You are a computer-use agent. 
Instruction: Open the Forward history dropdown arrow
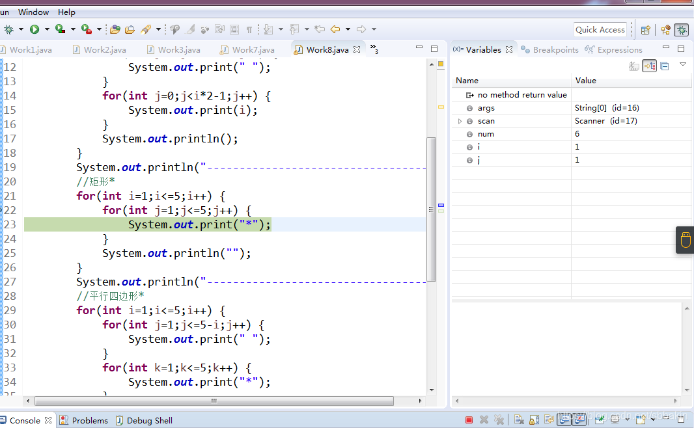point(374,30)
